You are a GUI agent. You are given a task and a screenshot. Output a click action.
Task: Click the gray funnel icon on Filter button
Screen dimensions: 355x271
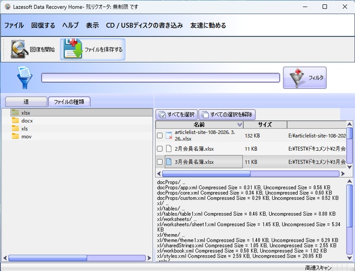point(297,78)
